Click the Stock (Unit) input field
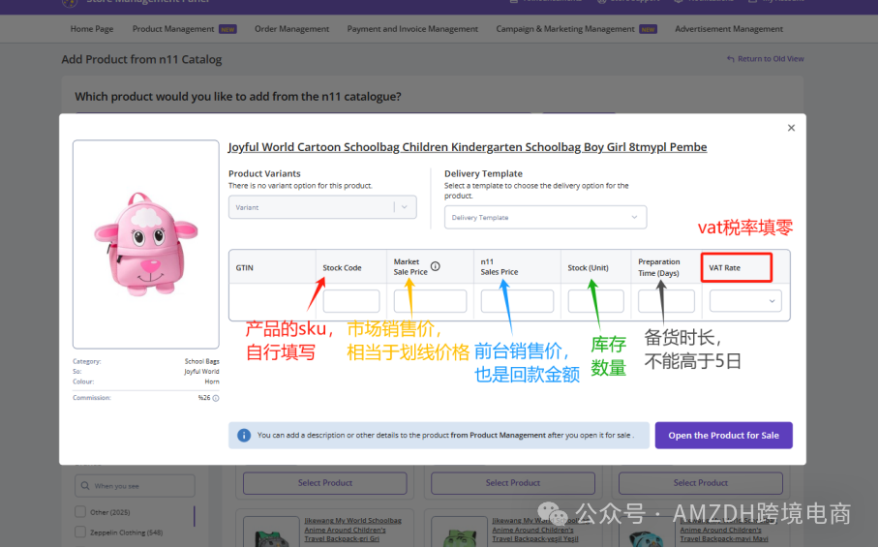 point(596,301)
